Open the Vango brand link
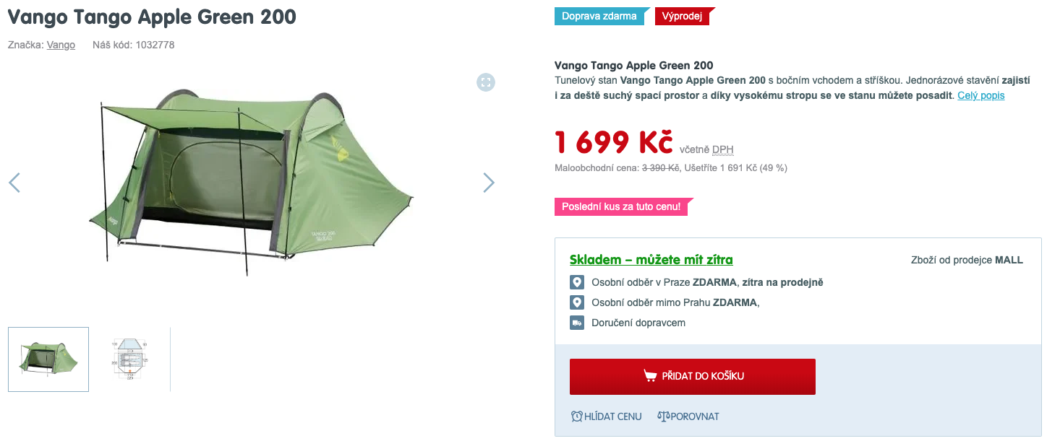The image size is (1047, 441). 61,45
